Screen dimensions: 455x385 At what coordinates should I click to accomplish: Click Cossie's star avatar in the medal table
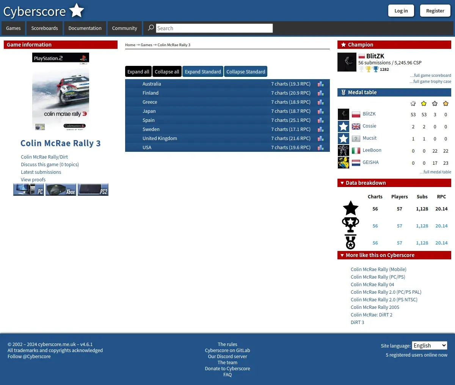(344, 126)
